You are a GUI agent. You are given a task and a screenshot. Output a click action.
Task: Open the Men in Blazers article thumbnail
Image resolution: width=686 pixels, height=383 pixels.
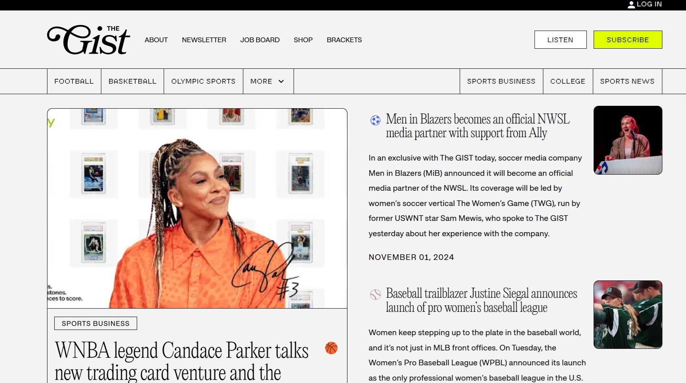(628, 140)
